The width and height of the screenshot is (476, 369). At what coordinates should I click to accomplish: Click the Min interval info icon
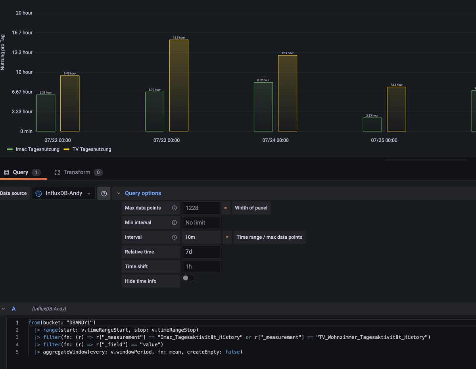[x=174, y=223]
